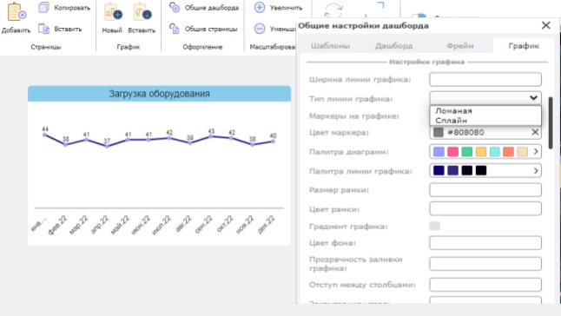561x316 pixels.
Task: Click the green swatch in Палитра диаграмм
Action: coord(467,152)
